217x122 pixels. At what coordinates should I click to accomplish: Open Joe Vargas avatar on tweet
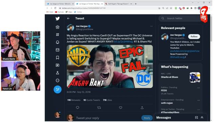pos(71,27)
